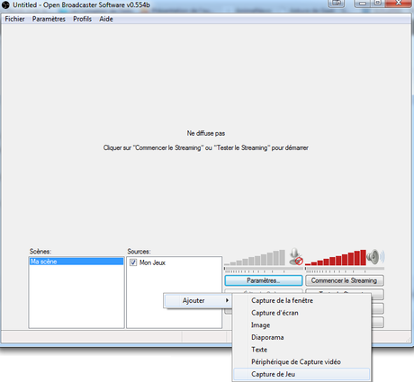Open the Fichier menu
This screenshot has width=414, height=382.
tap(14, 19)
